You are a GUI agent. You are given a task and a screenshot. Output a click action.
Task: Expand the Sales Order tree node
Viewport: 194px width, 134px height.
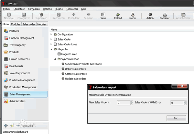point(51,39)
